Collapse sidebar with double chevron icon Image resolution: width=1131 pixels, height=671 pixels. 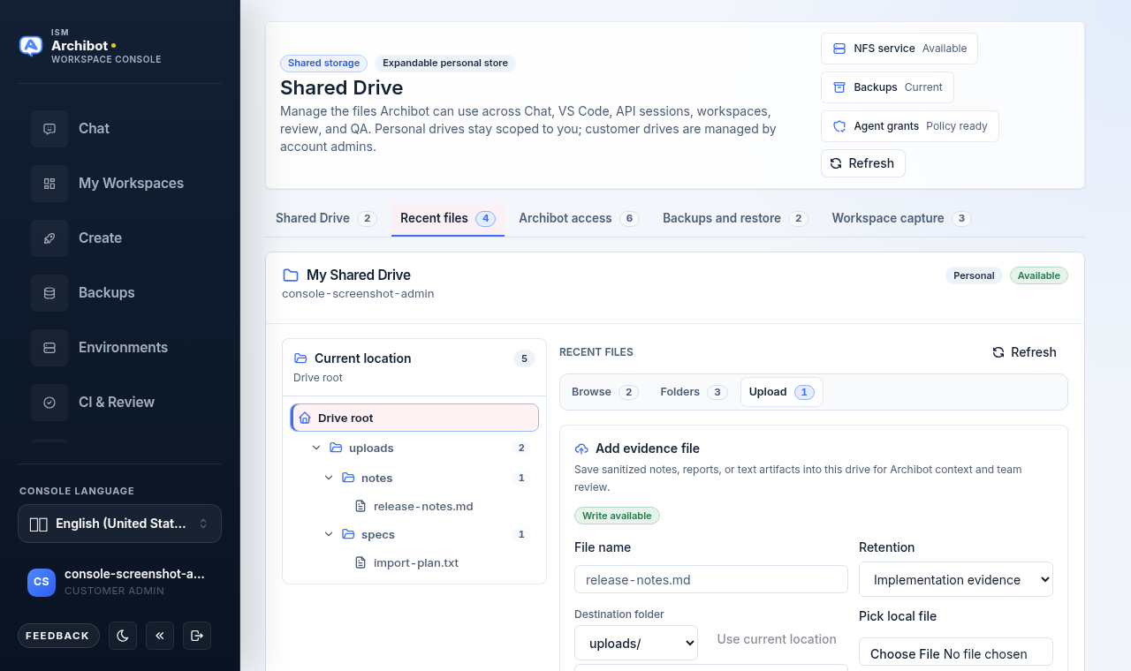pos(160,636)
